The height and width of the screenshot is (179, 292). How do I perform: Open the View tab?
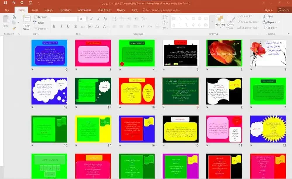(x=134, y=10)
